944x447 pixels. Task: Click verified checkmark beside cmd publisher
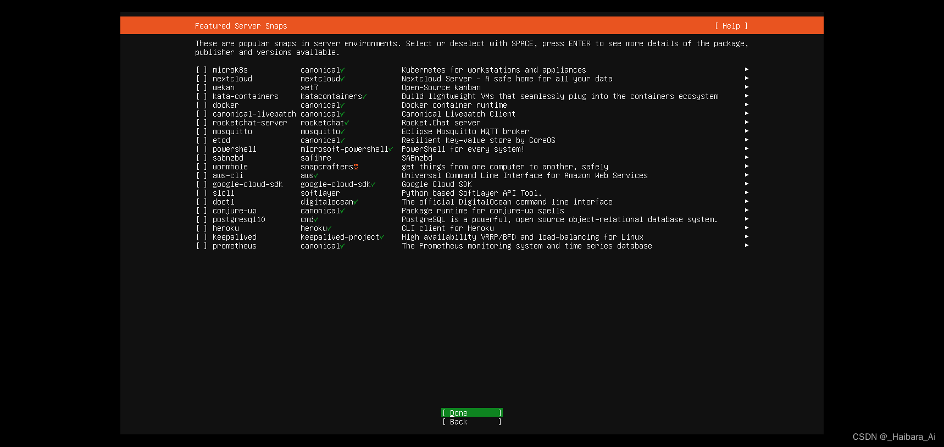316,219
